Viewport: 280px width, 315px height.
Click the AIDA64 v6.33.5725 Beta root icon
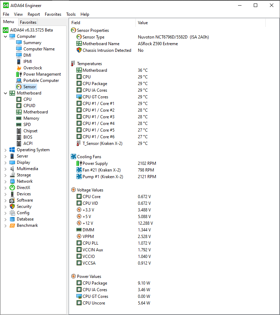click(5, 30)
